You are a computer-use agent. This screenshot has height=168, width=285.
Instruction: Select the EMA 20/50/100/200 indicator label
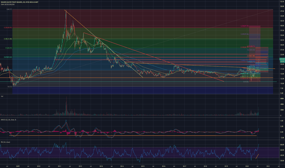click(8, 4)
